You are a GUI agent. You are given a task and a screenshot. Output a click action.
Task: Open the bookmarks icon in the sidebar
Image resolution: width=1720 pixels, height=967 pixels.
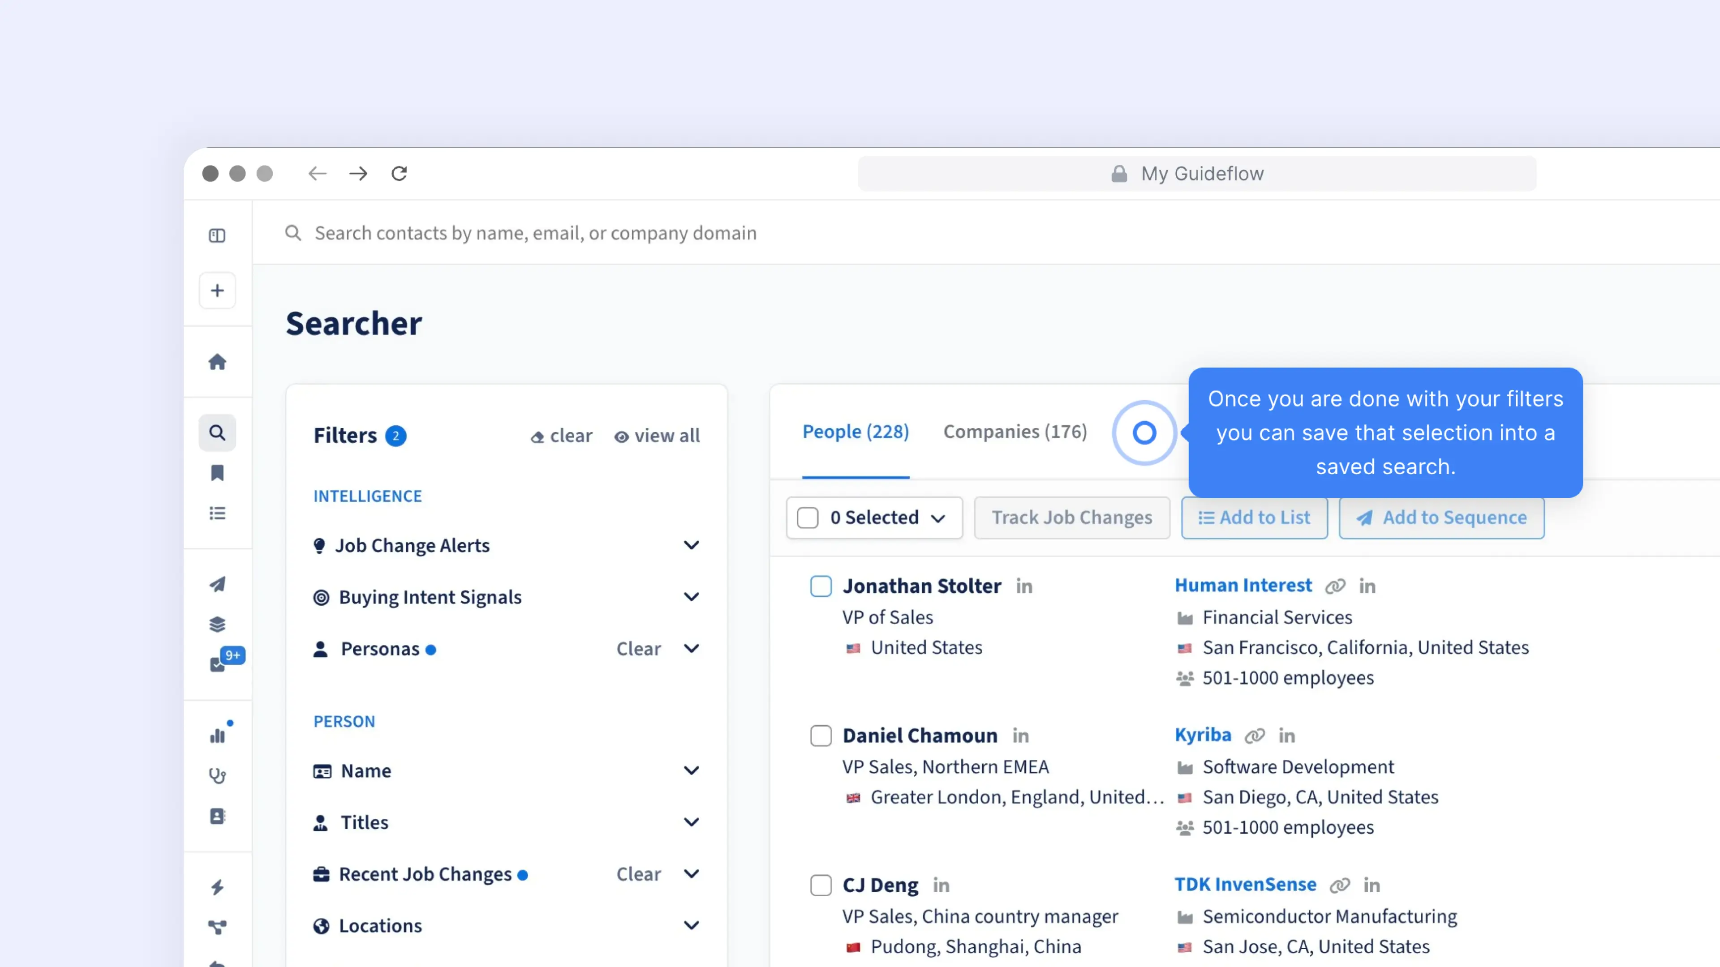tap(217, 472)
